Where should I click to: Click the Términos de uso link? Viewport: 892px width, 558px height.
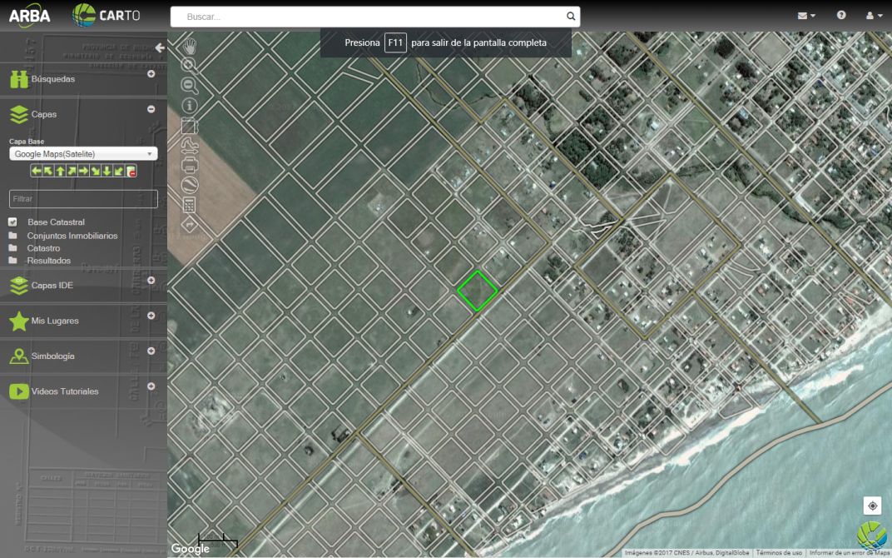click(779, 553)
